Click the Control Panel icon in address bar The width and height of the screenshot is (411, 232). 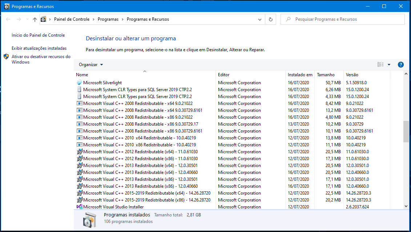[44, 19]
